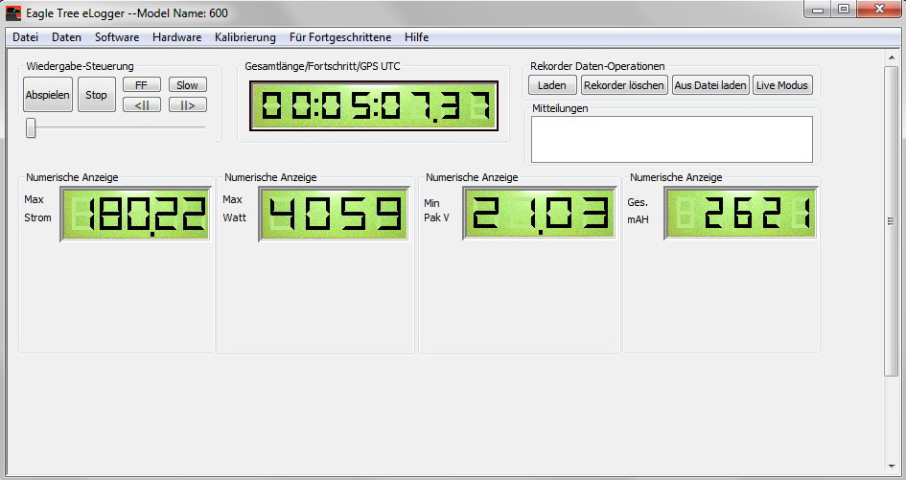Click the Slow playback button
Image resolution: width=906 pixels, height=480 pixels.
point(187,85)
